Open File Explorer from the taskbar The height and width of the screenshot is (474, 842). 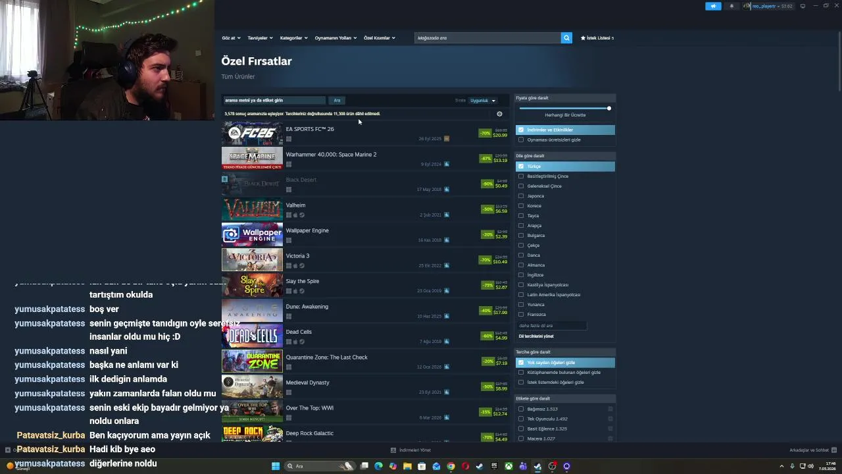tap(407, 466)
